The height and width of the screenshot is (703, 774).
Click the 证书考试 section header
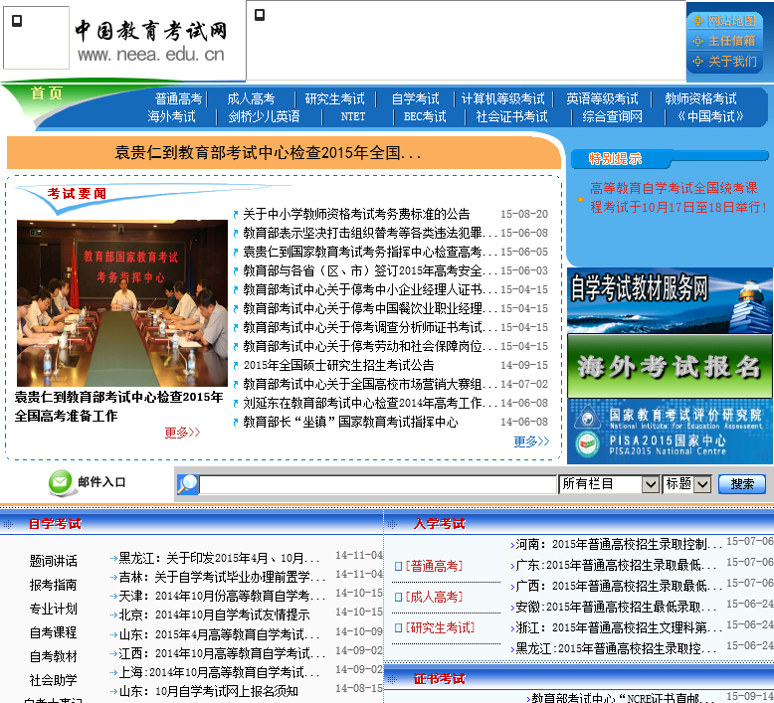pyautogui.click(x=440, y=679)
